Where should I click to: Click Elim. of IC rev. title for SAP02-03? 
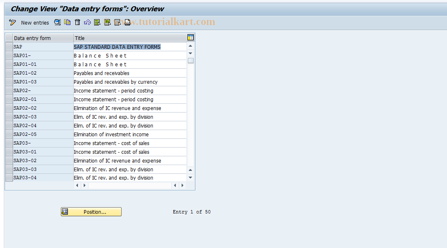tap(130, 117)
